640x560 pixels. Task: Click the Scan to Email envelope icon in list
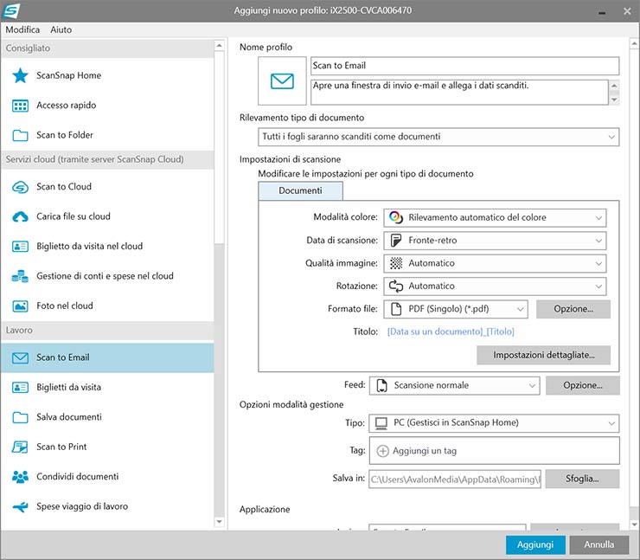click(20, 357)
